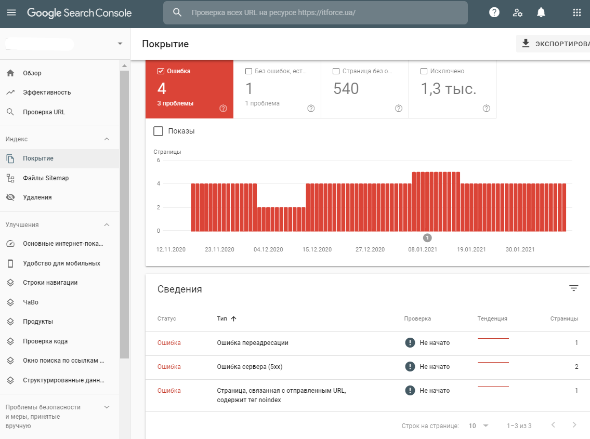
Task: Open the Ошибка сервера (5xx) row
Action: point(250,367)
